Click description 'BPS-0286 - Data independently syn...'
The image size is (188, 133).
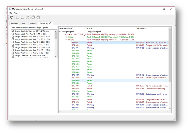pos(151,94)
